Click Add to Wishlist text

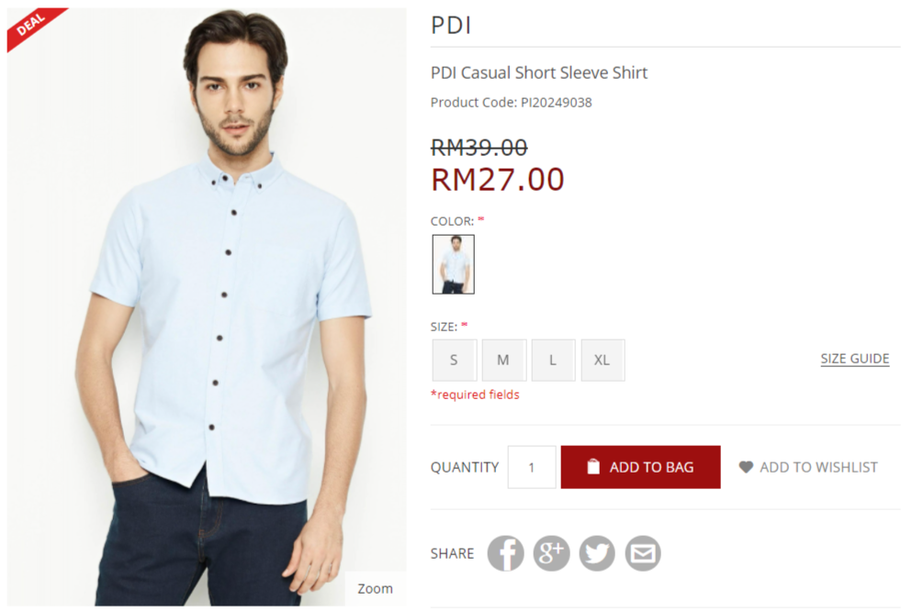point(818,467)
